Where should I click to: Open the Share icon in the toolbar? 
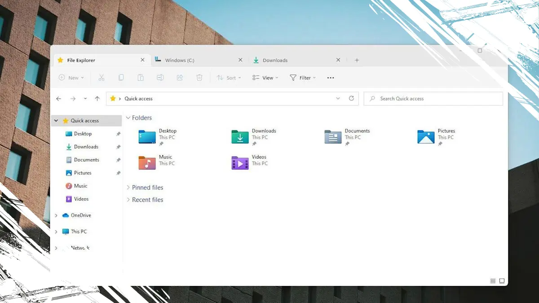[179, 77]
